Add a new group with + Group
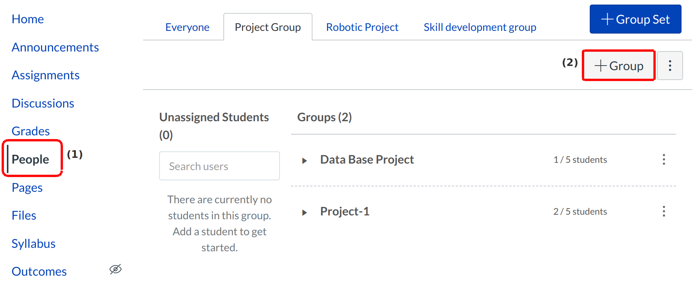Screen dimensions: 693x289 pos(618,66)
